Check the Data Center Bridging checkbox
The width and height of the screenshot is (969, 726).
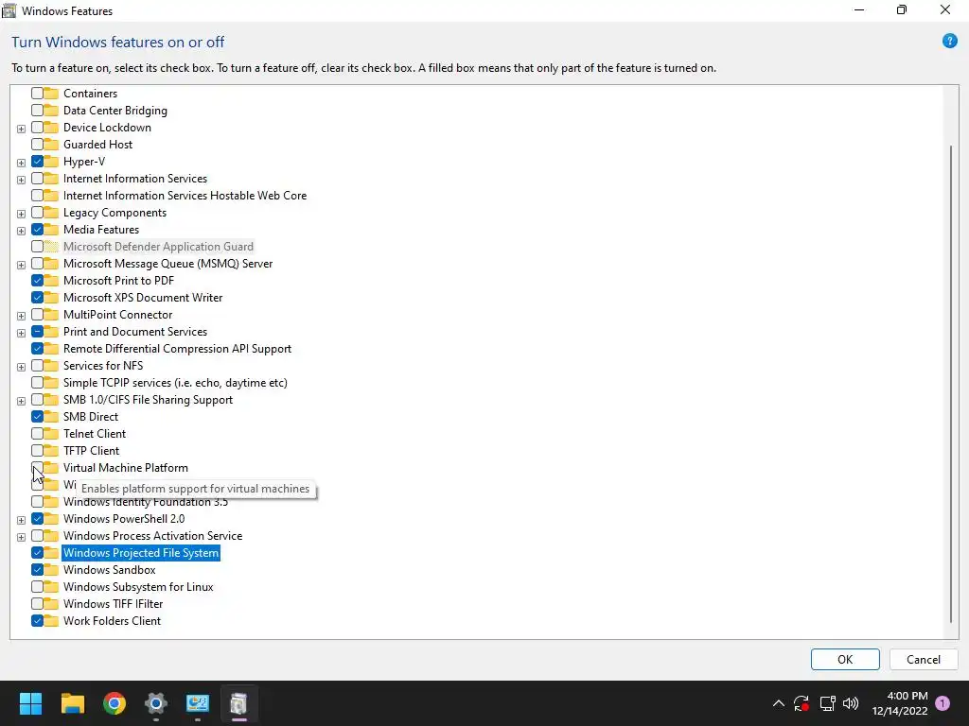click(x=37, y=111)
